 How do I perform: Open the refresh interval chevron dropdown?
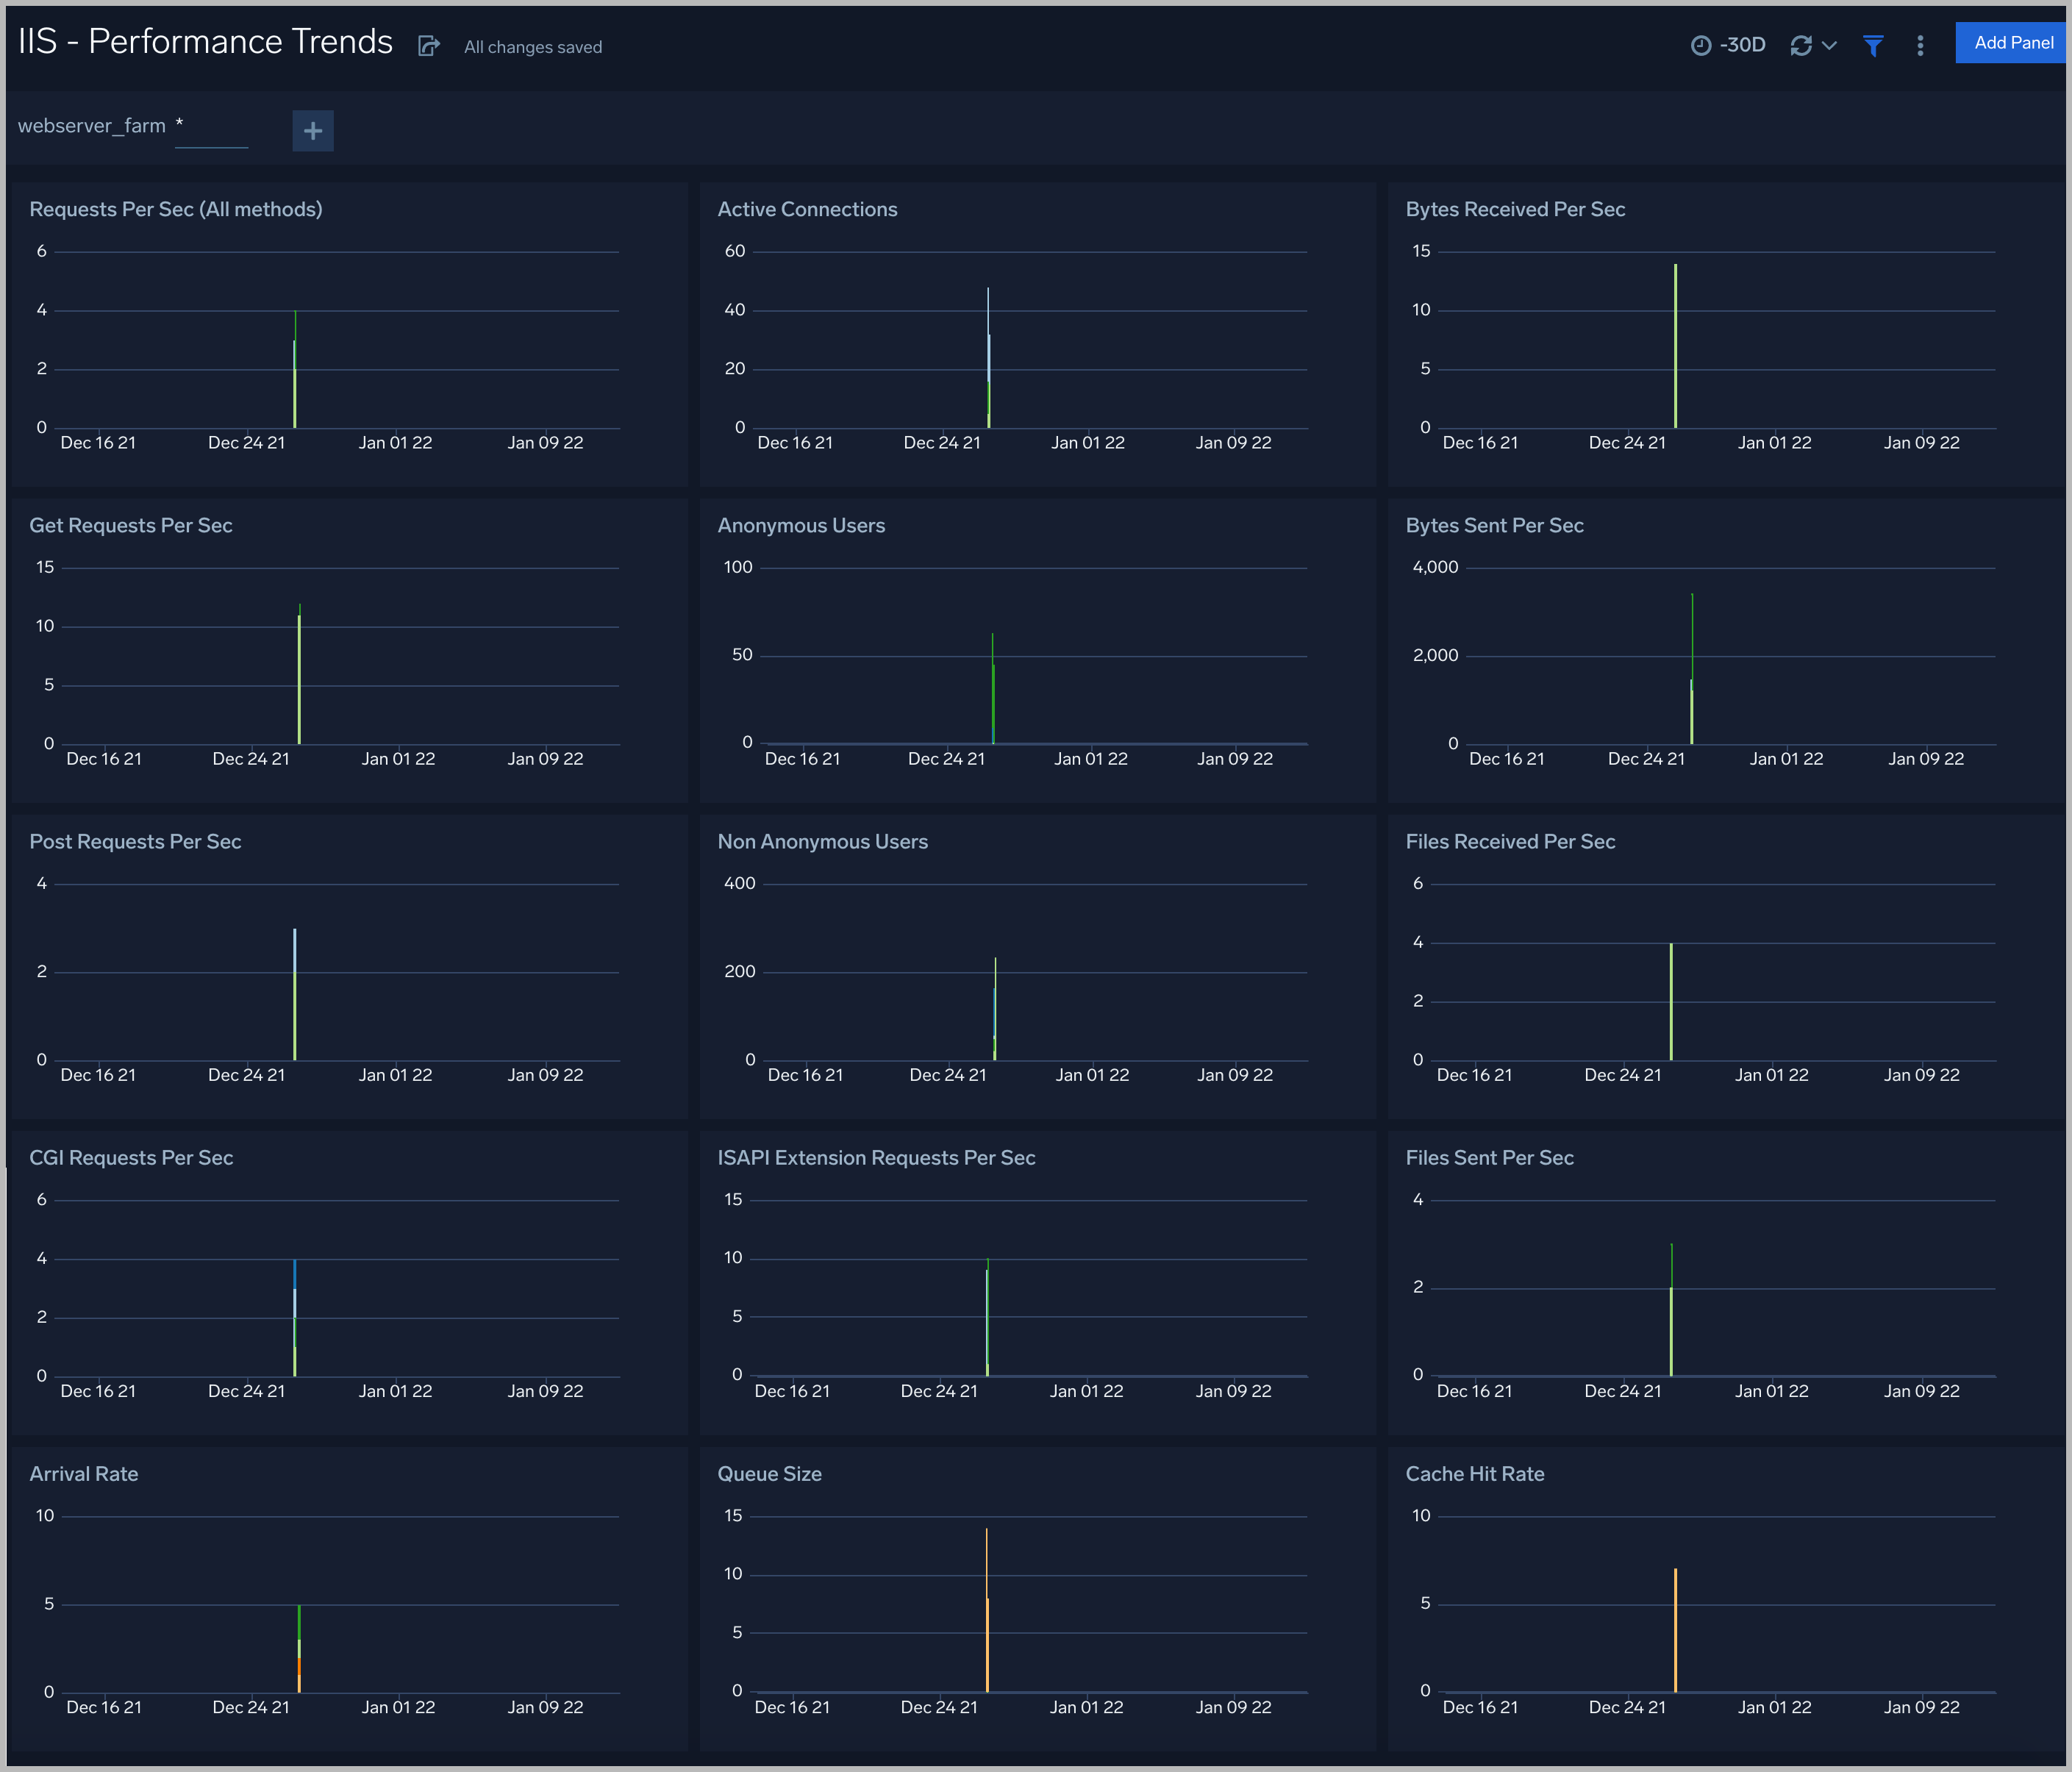pos(1830,45)
